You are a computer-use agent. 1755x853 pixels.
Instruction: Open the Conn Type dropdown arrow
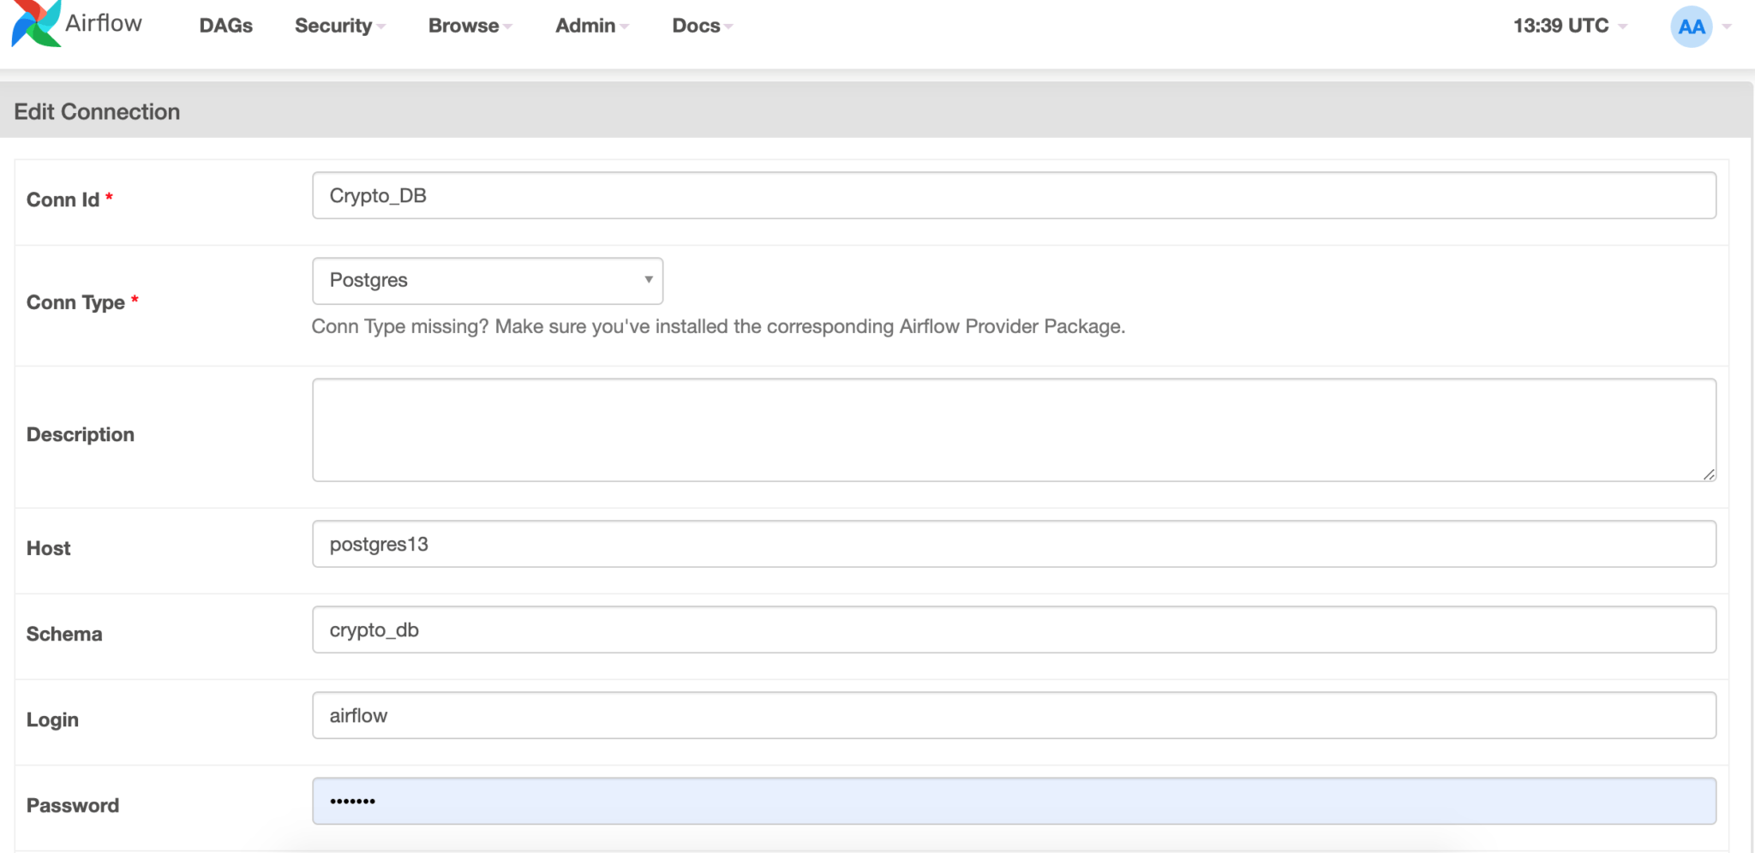(x=647, y=280)
